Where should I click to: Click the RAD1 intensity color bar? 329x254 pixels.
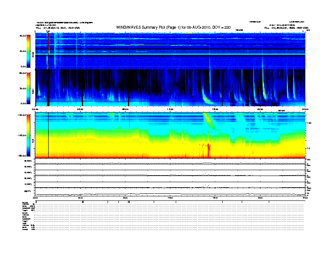point(28,88)
